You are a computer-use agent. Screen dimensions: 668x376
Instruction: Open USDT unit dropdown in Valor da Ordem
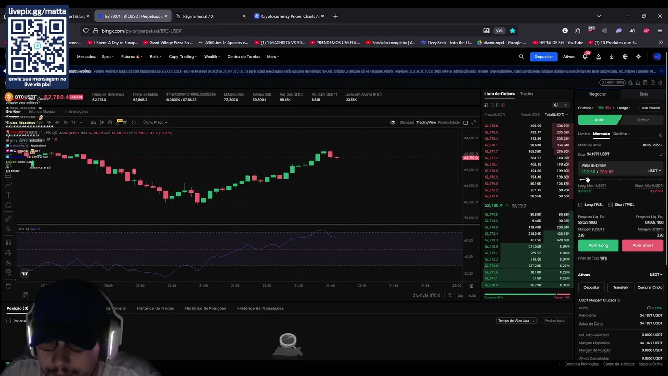pyautogui.click(x=654, y=171)
